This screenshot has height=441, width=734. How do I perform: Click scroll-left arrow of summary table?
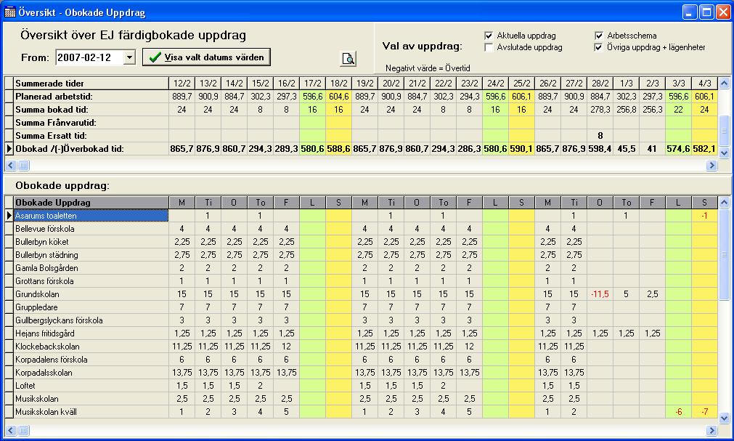(x=11, y=166)
